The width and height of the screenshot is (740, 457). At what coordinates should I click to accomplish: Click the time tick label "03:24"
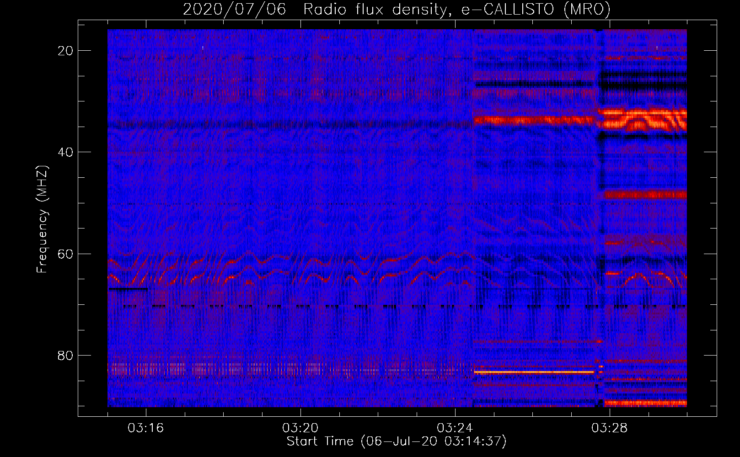[455, 428]
